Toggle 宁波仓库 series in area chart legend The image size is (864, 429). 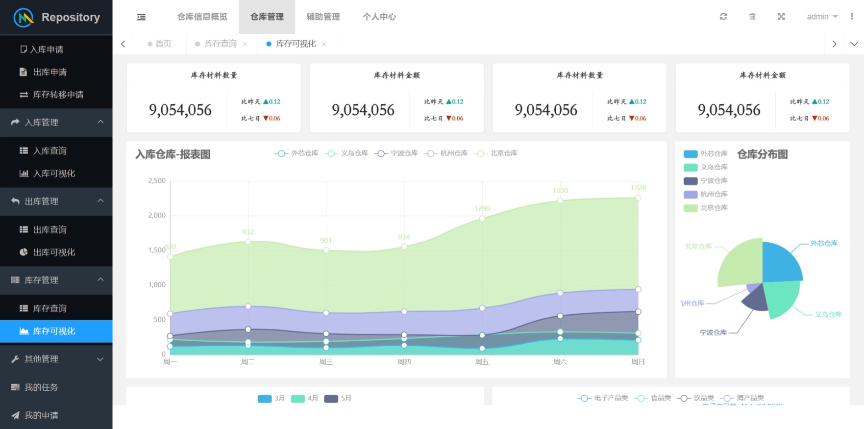tap(396, 153)
